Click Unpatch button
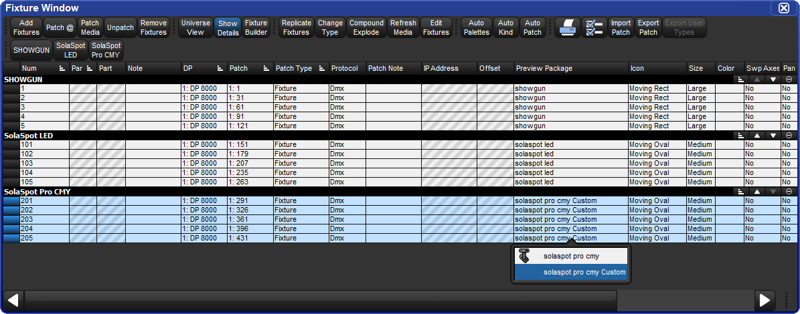 121,28
